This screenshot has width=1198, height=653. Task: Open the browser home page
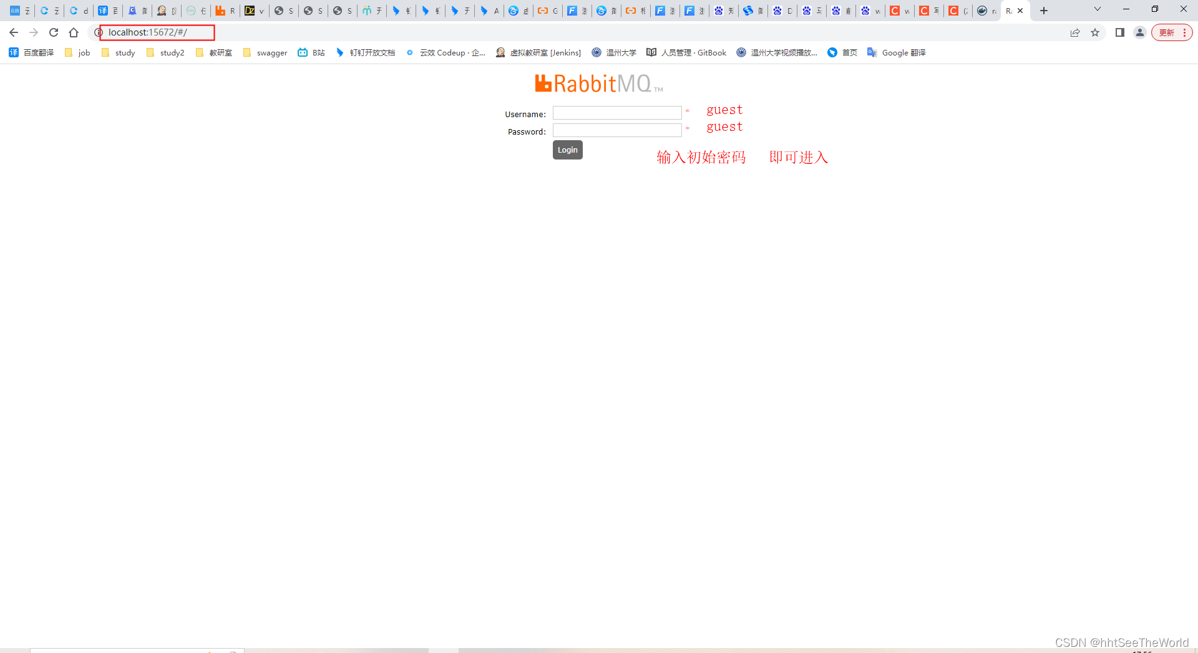(74, 32)
